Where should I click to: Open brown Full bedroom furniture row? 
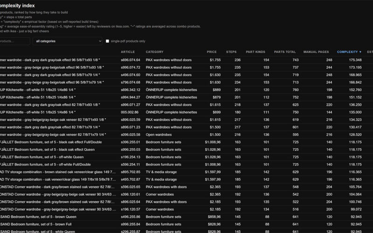[x=186, y=224]
